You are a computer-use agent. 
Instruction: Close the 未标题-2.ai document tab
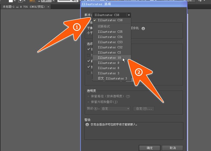tap(49, 7)
